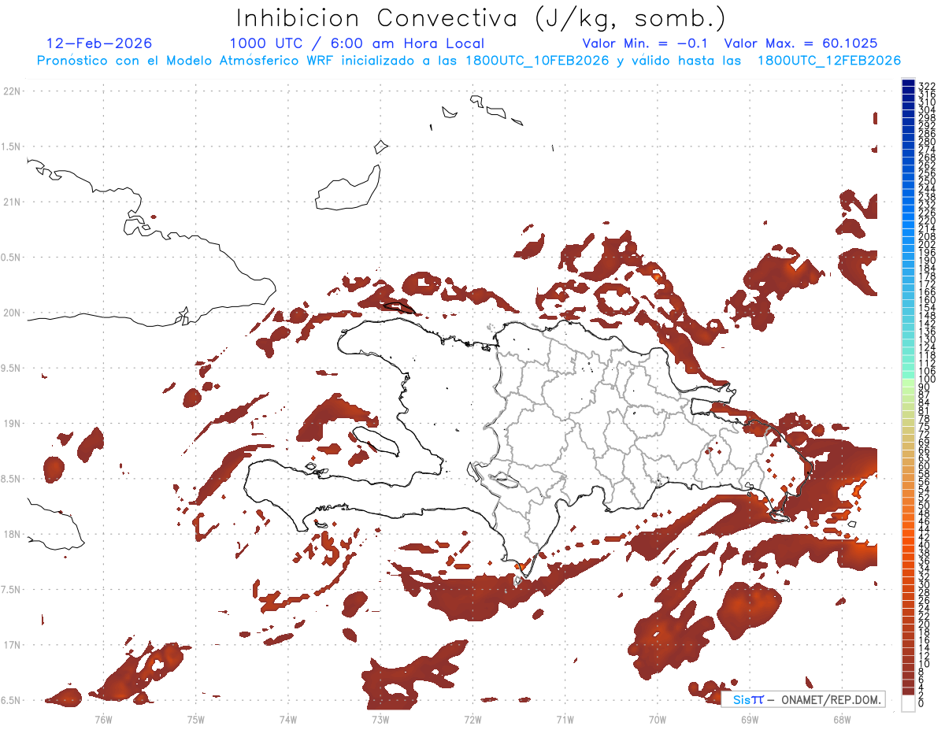945x730 pixels.
Task: Click the '20N' latitude label
Action: [x=12, y=313]
